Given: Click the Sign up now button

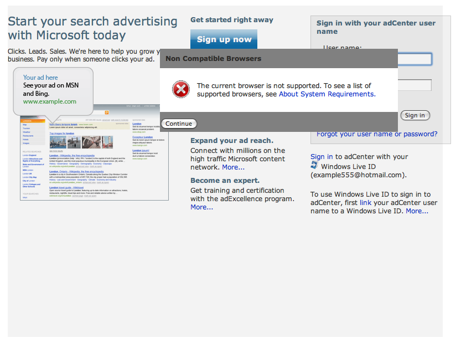Looking at the screenshot, I should point(224,39).
